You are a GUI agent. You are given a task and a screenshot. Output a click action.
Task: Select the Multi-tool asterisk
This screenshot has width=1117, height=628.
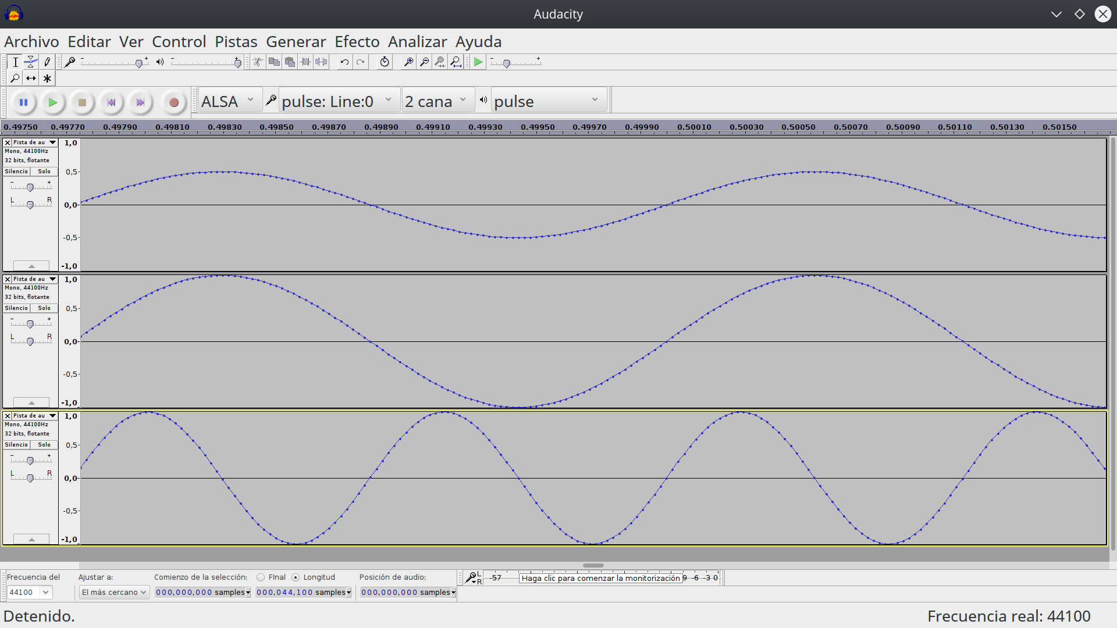click(x=48, y=78)
